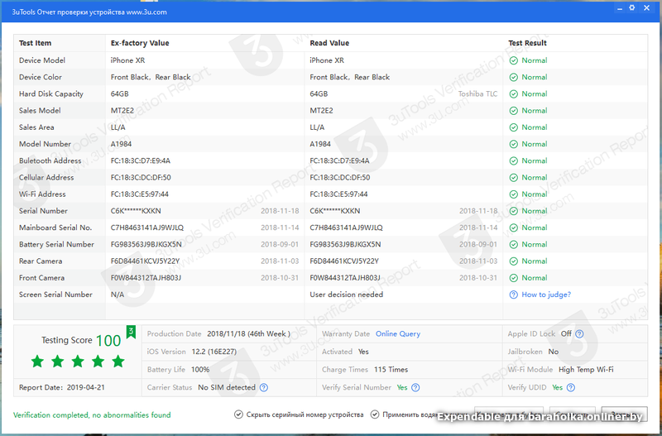The image size is (662, 436).
Task: Click 'High Temp Wi-Fi' module value
Action: [x=586, y=370]
